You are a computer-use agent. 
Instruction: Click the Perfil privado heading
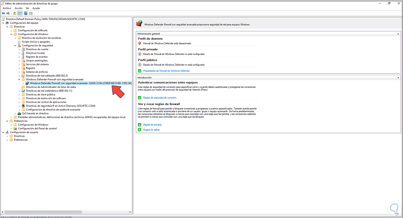148,49
